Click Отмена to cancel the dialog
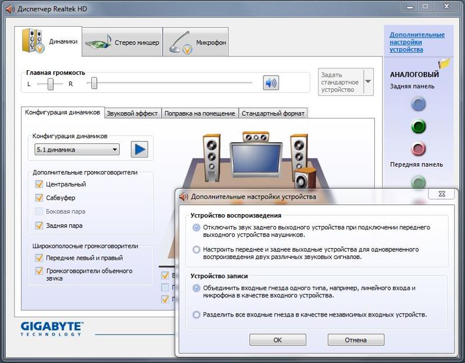 (356, 340)
